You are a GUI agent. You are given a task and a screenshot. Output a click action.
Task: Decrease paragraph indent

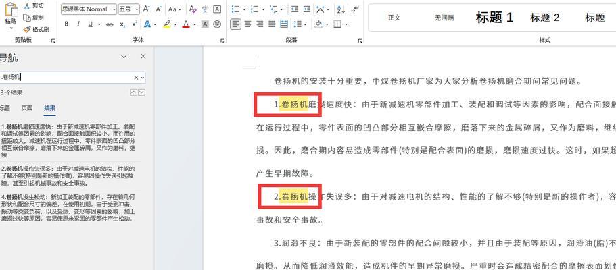coord(294,9)
